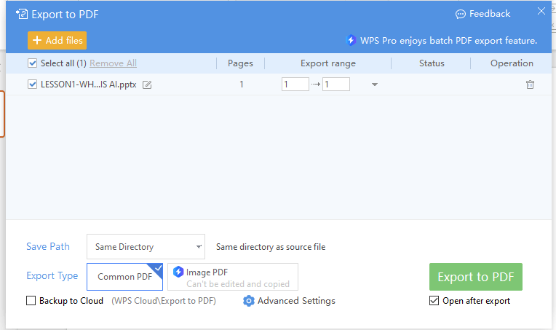Select Image PDF export type

pos(233,277)
